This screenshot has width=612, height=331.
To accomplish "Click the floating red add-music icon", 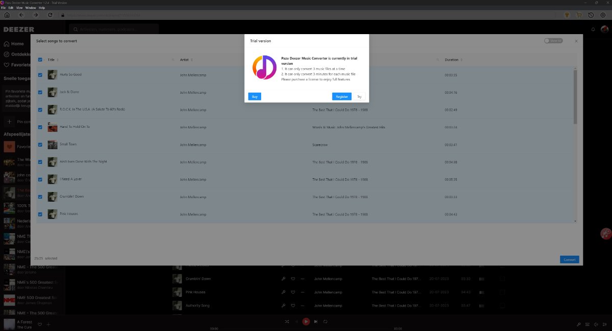I will click(x=606, y=234).
